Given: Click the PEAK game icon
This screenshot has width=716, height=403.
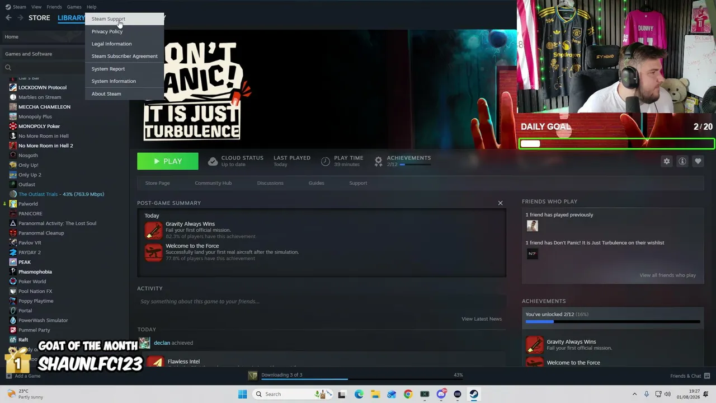Looking at the screenshot, I should (x=13, y=262).
